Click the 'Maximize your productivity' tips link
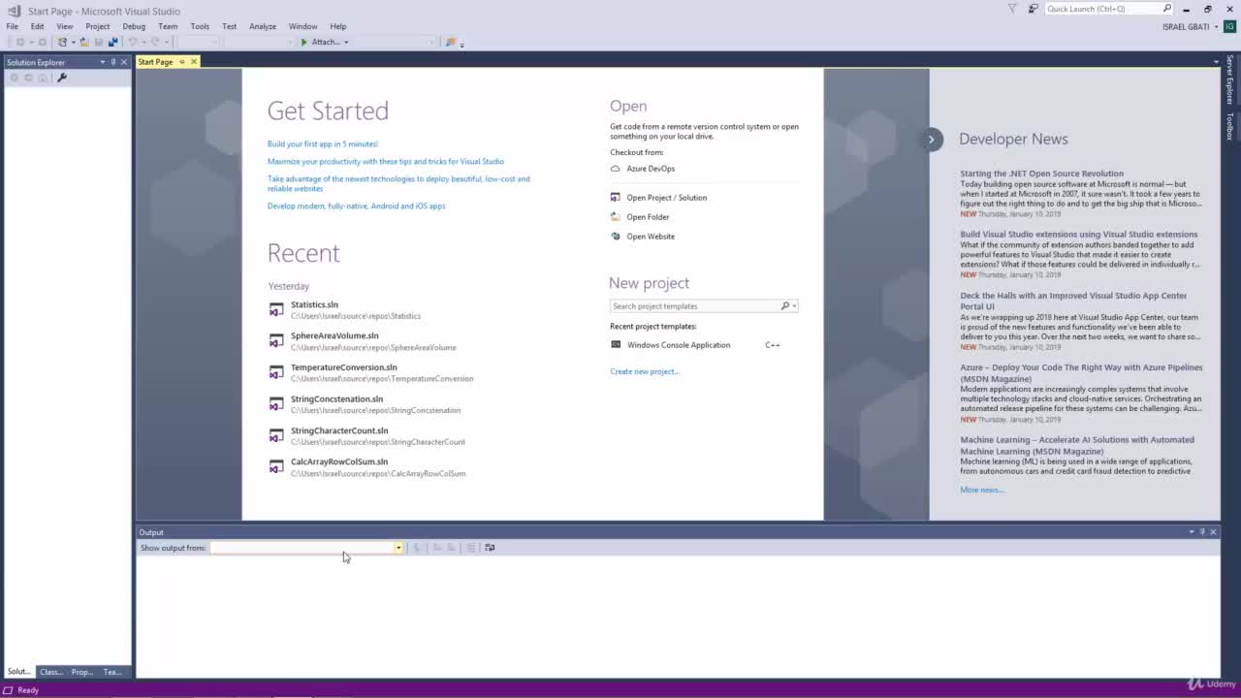 (x=386, y=161)
